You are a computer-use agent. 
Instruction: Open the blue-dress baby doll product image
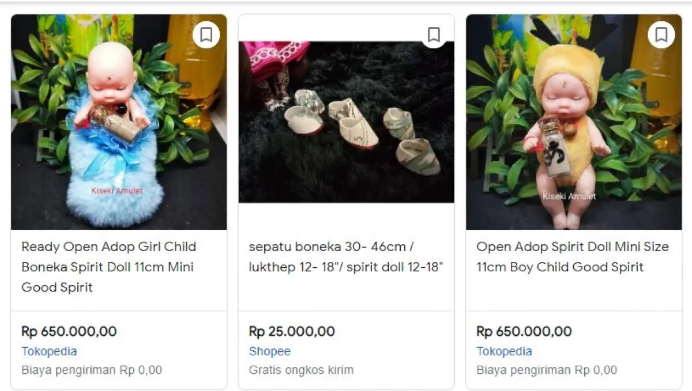click(x=119, y=122)
